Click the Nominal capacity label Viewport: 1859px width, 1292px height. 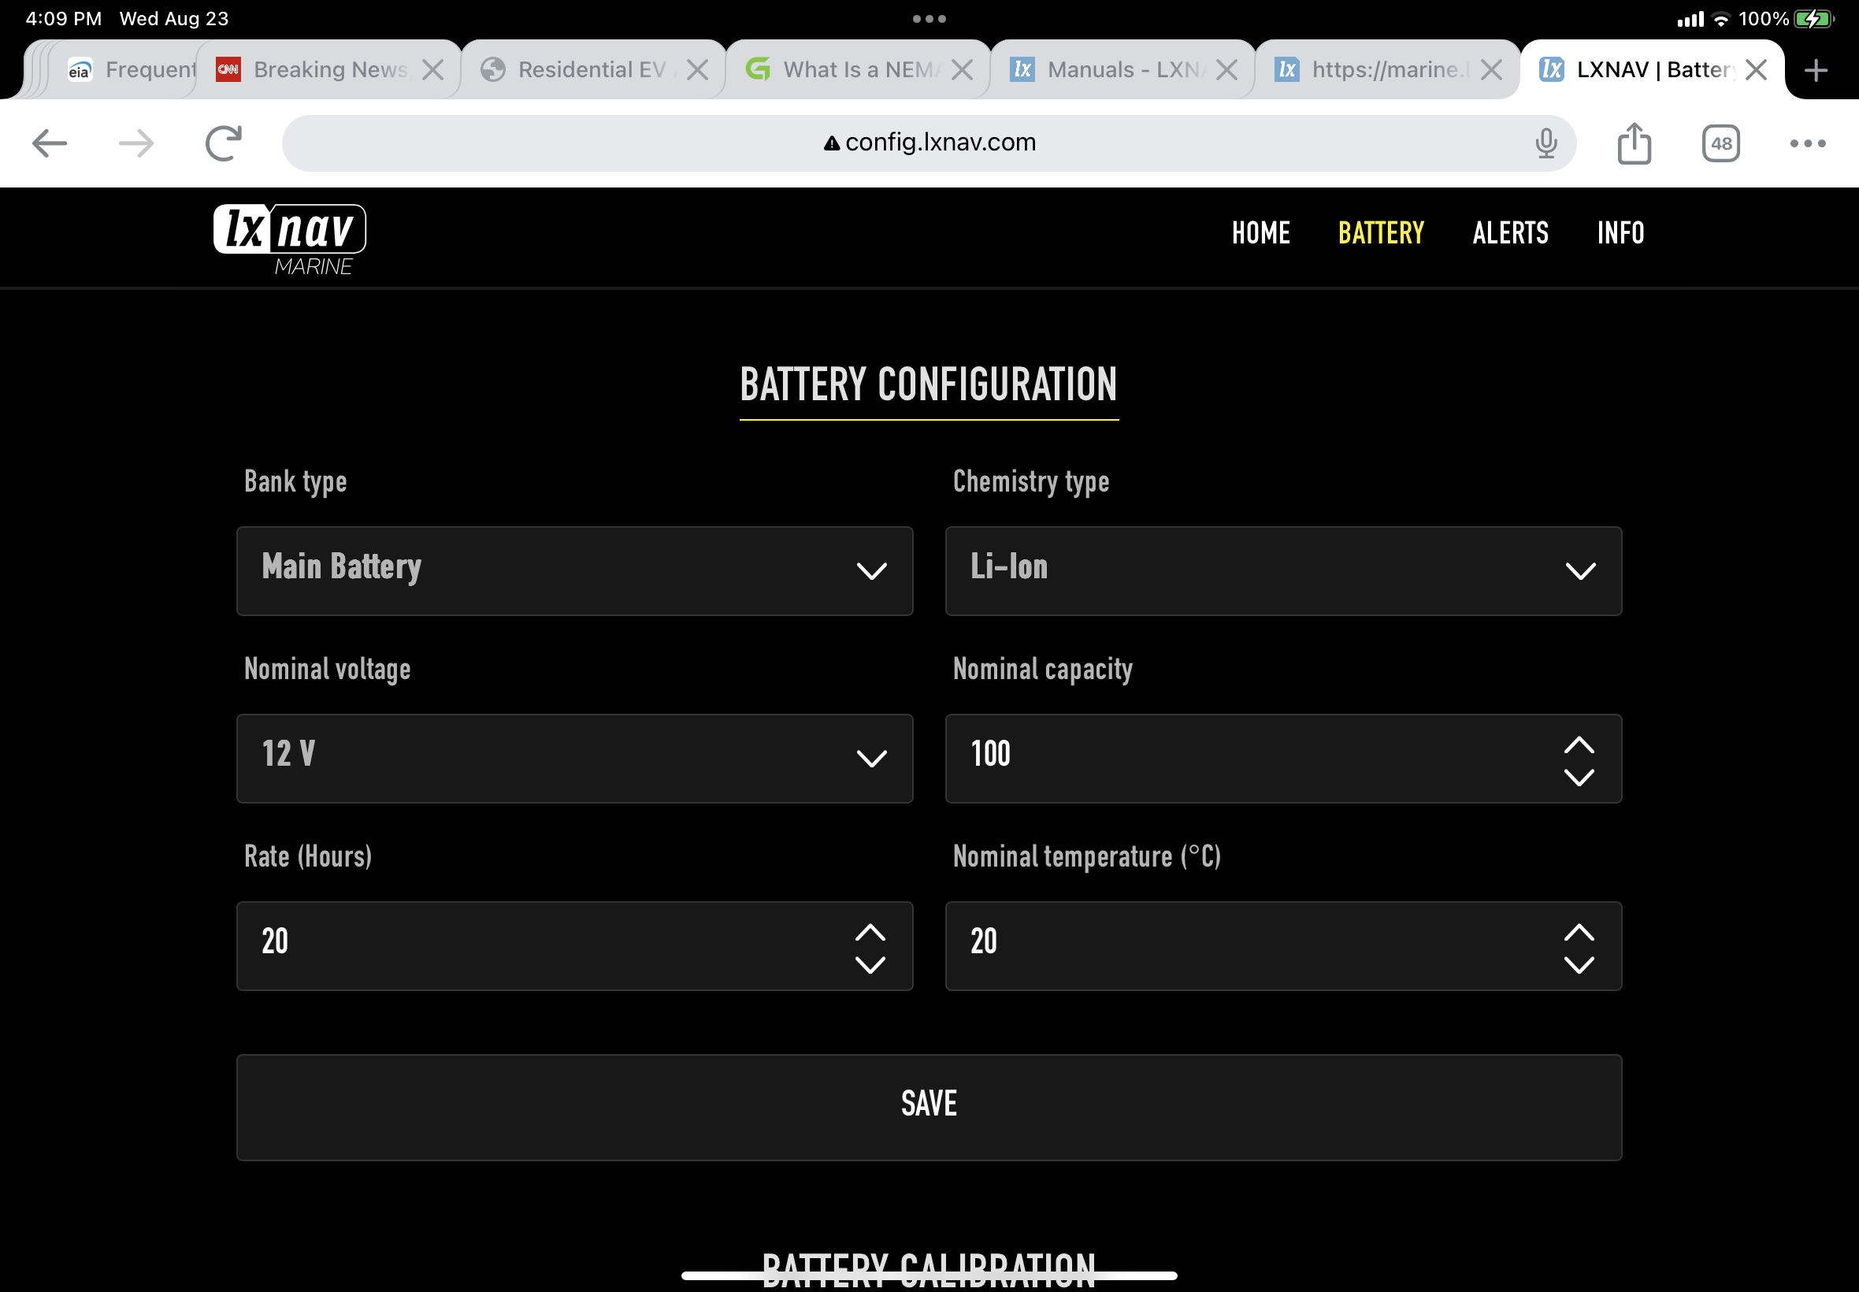tap(1042, 670)
